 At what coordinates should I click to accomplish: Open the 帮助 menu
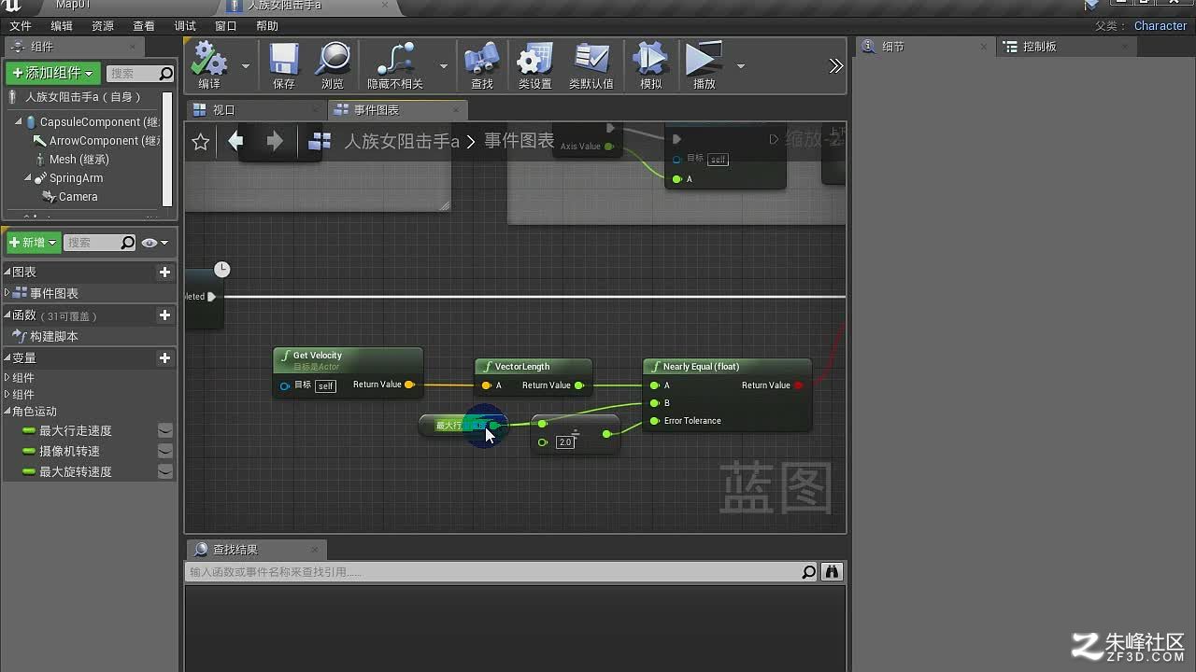point(267,26)
